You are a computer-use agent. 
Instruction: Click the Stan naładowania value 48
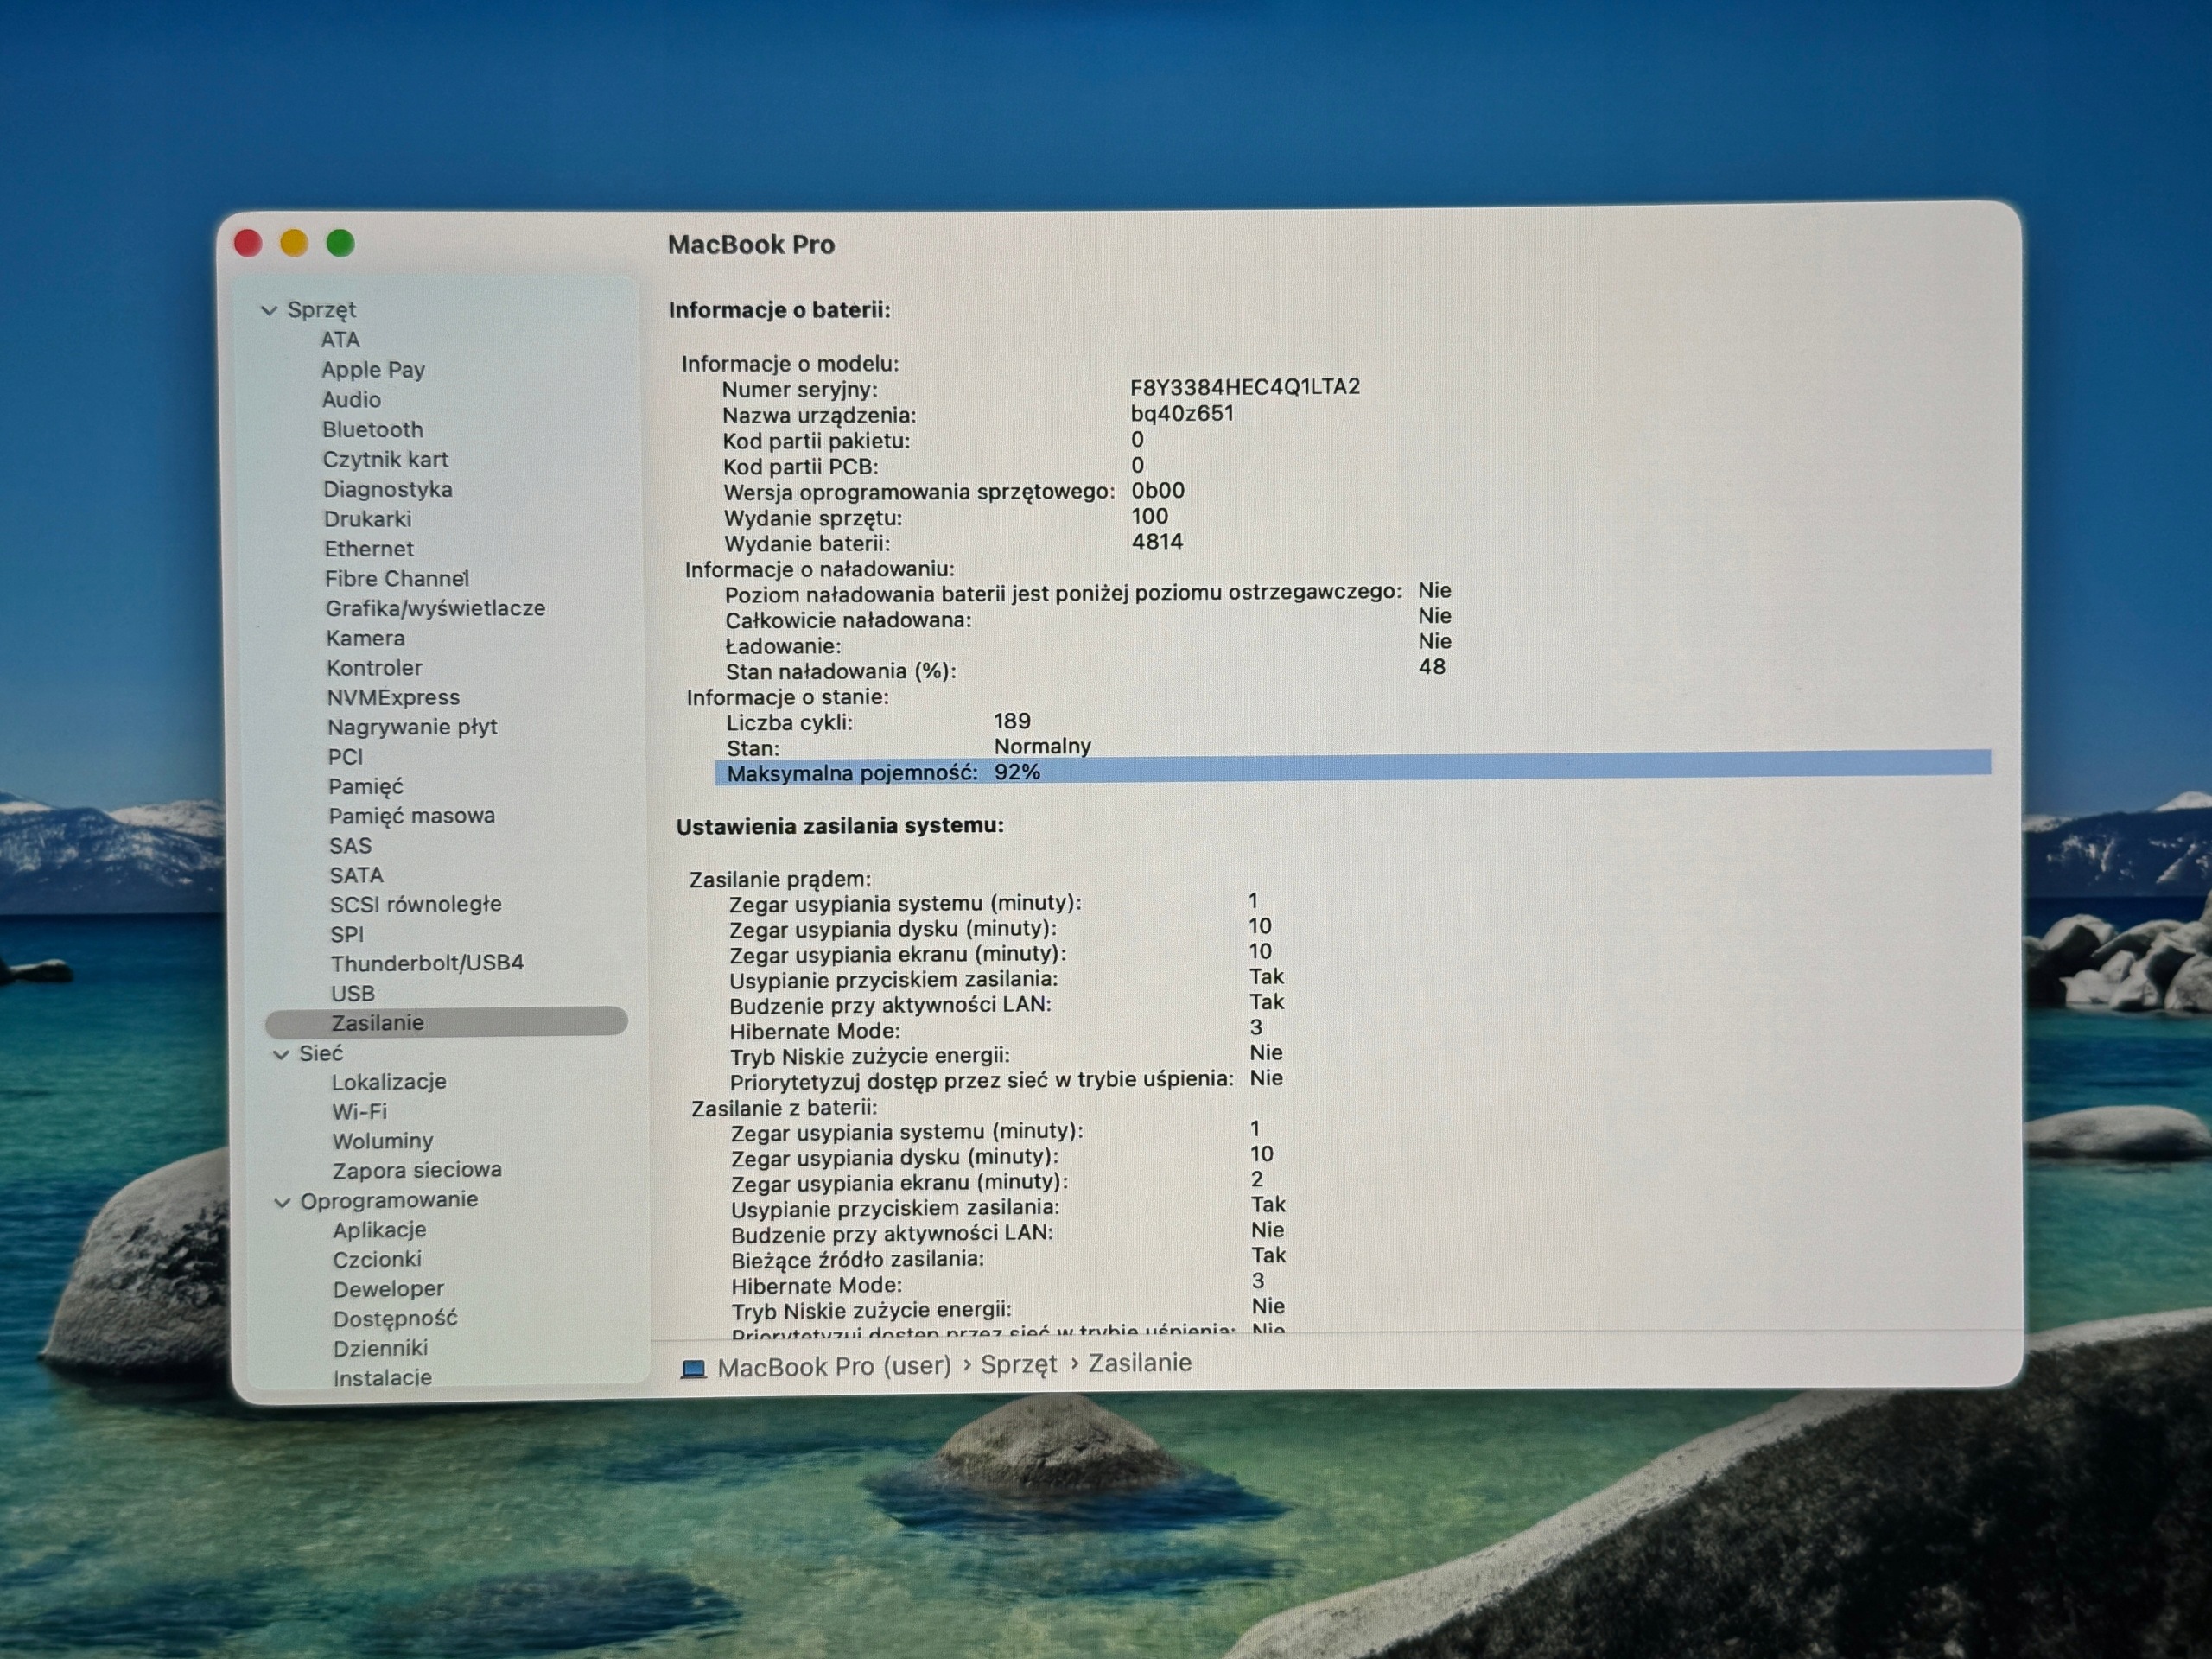pyautogui.click(x=1432, y=667)
